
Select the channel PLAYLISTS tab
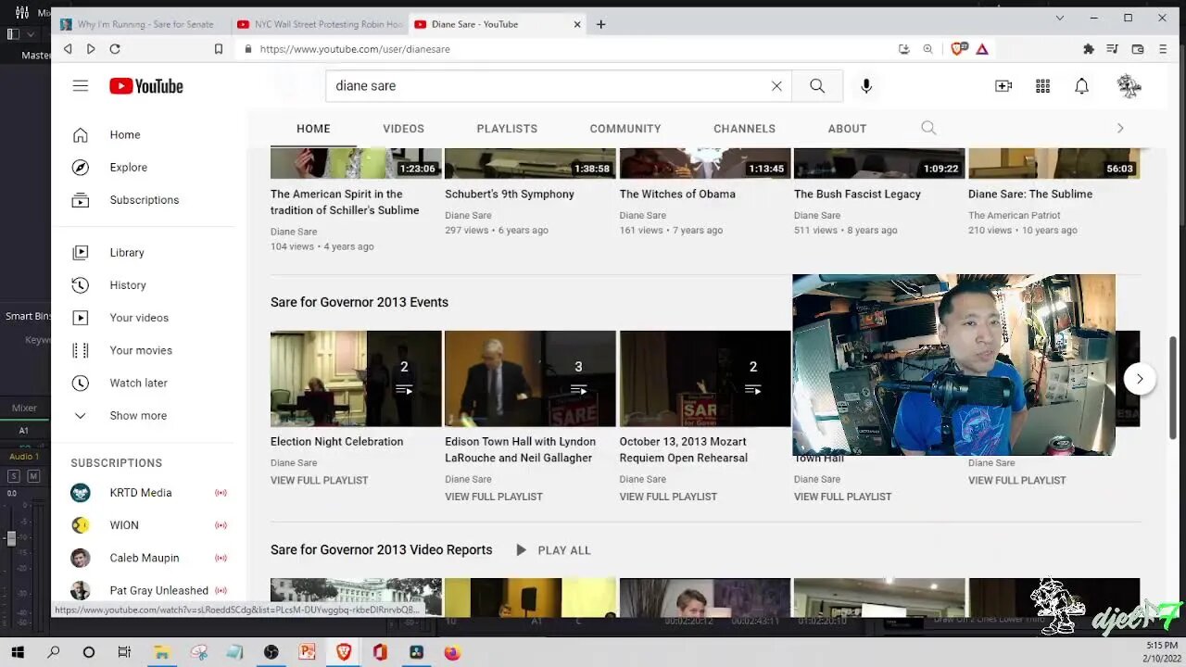click(507, 128)
